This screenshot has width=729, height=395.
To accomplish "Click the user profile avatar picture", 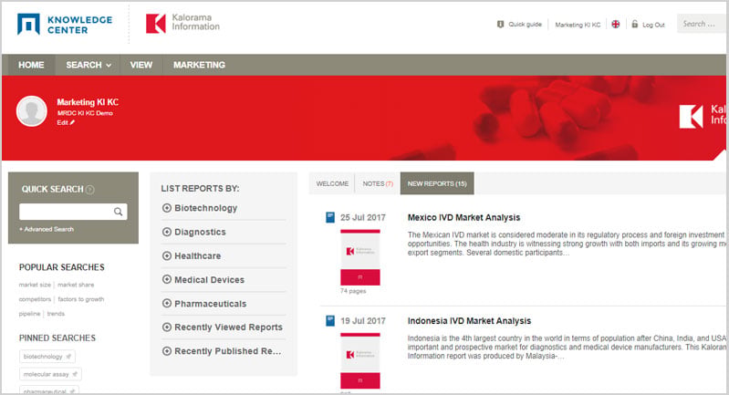I will point(32,111).
